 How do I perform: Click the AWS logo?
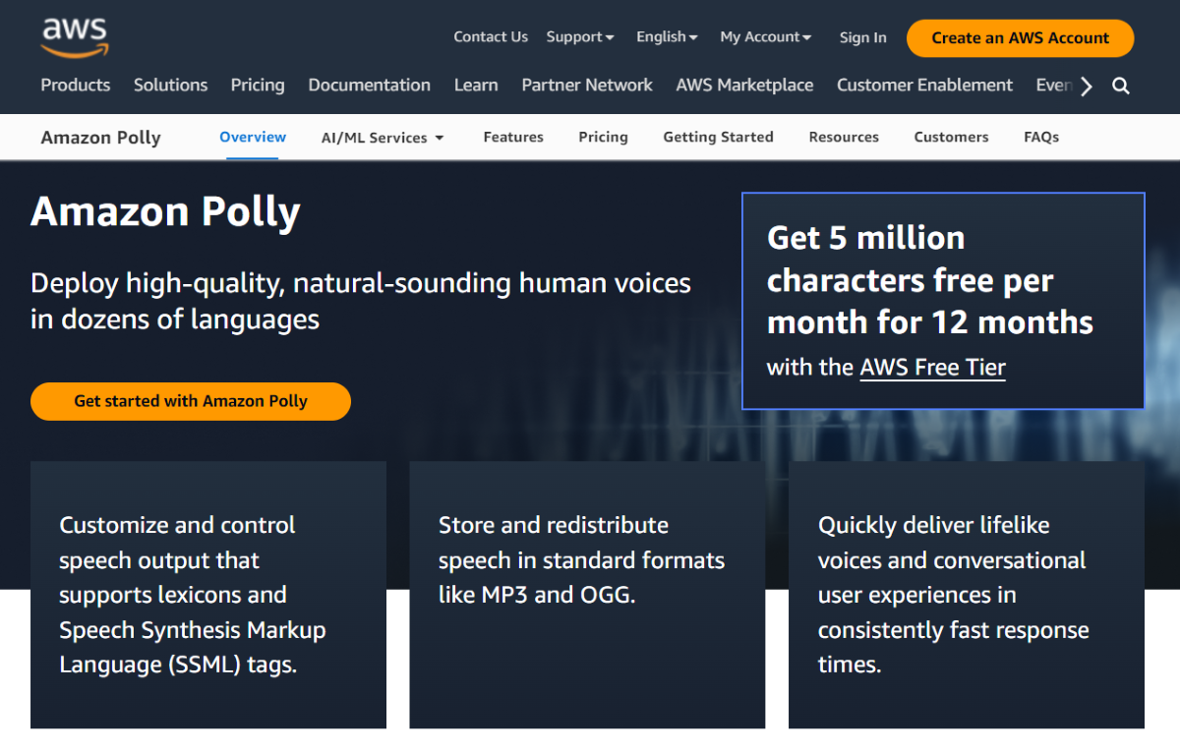pos(75,37)
